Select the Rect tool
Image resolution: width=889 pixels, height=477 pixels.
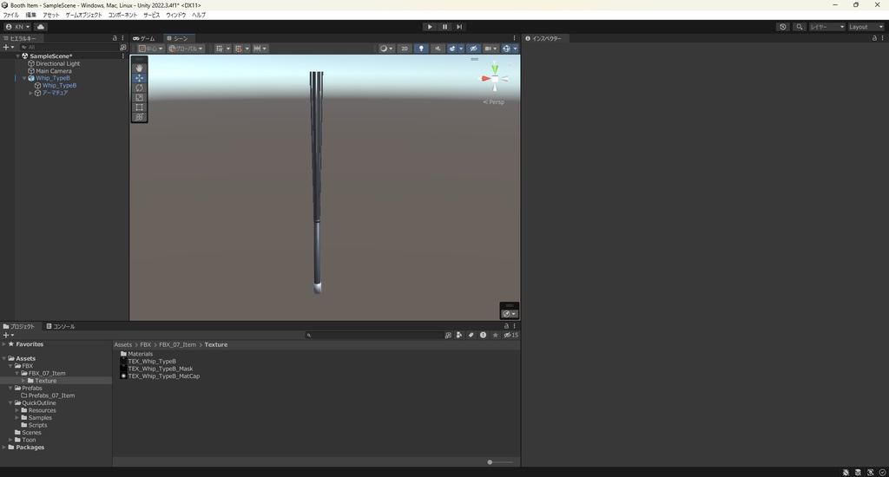(x=139, y=107)
